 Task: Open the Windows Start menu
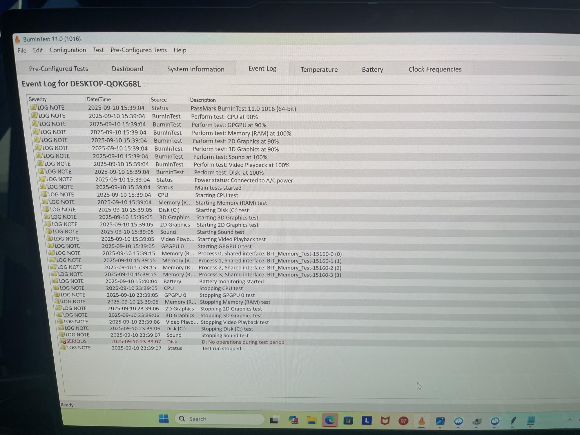[164, 419]
